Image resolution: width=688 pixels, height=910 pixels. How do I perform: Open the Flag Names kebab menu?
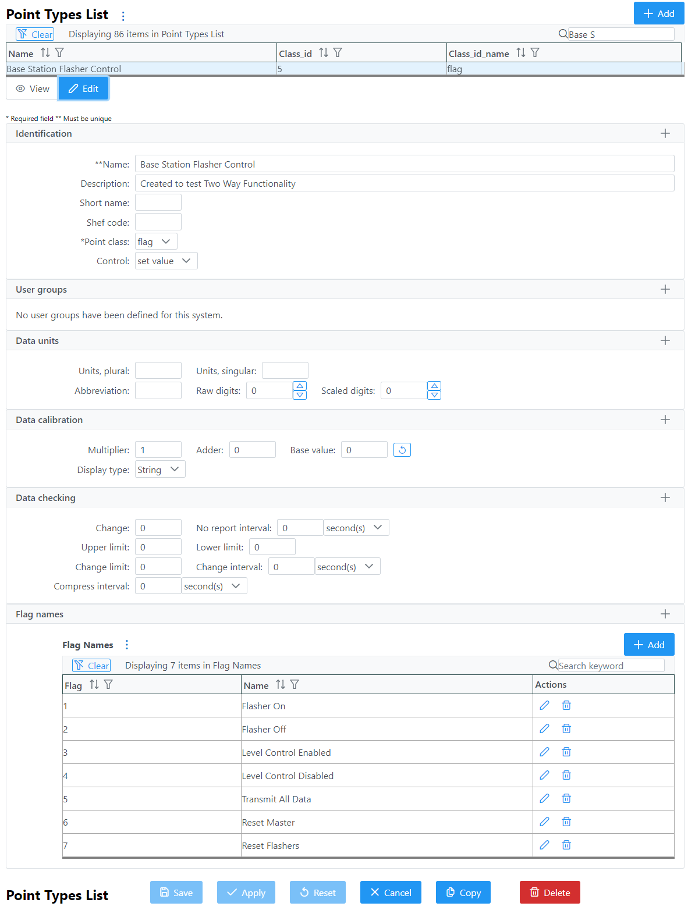tap(127, 645)
